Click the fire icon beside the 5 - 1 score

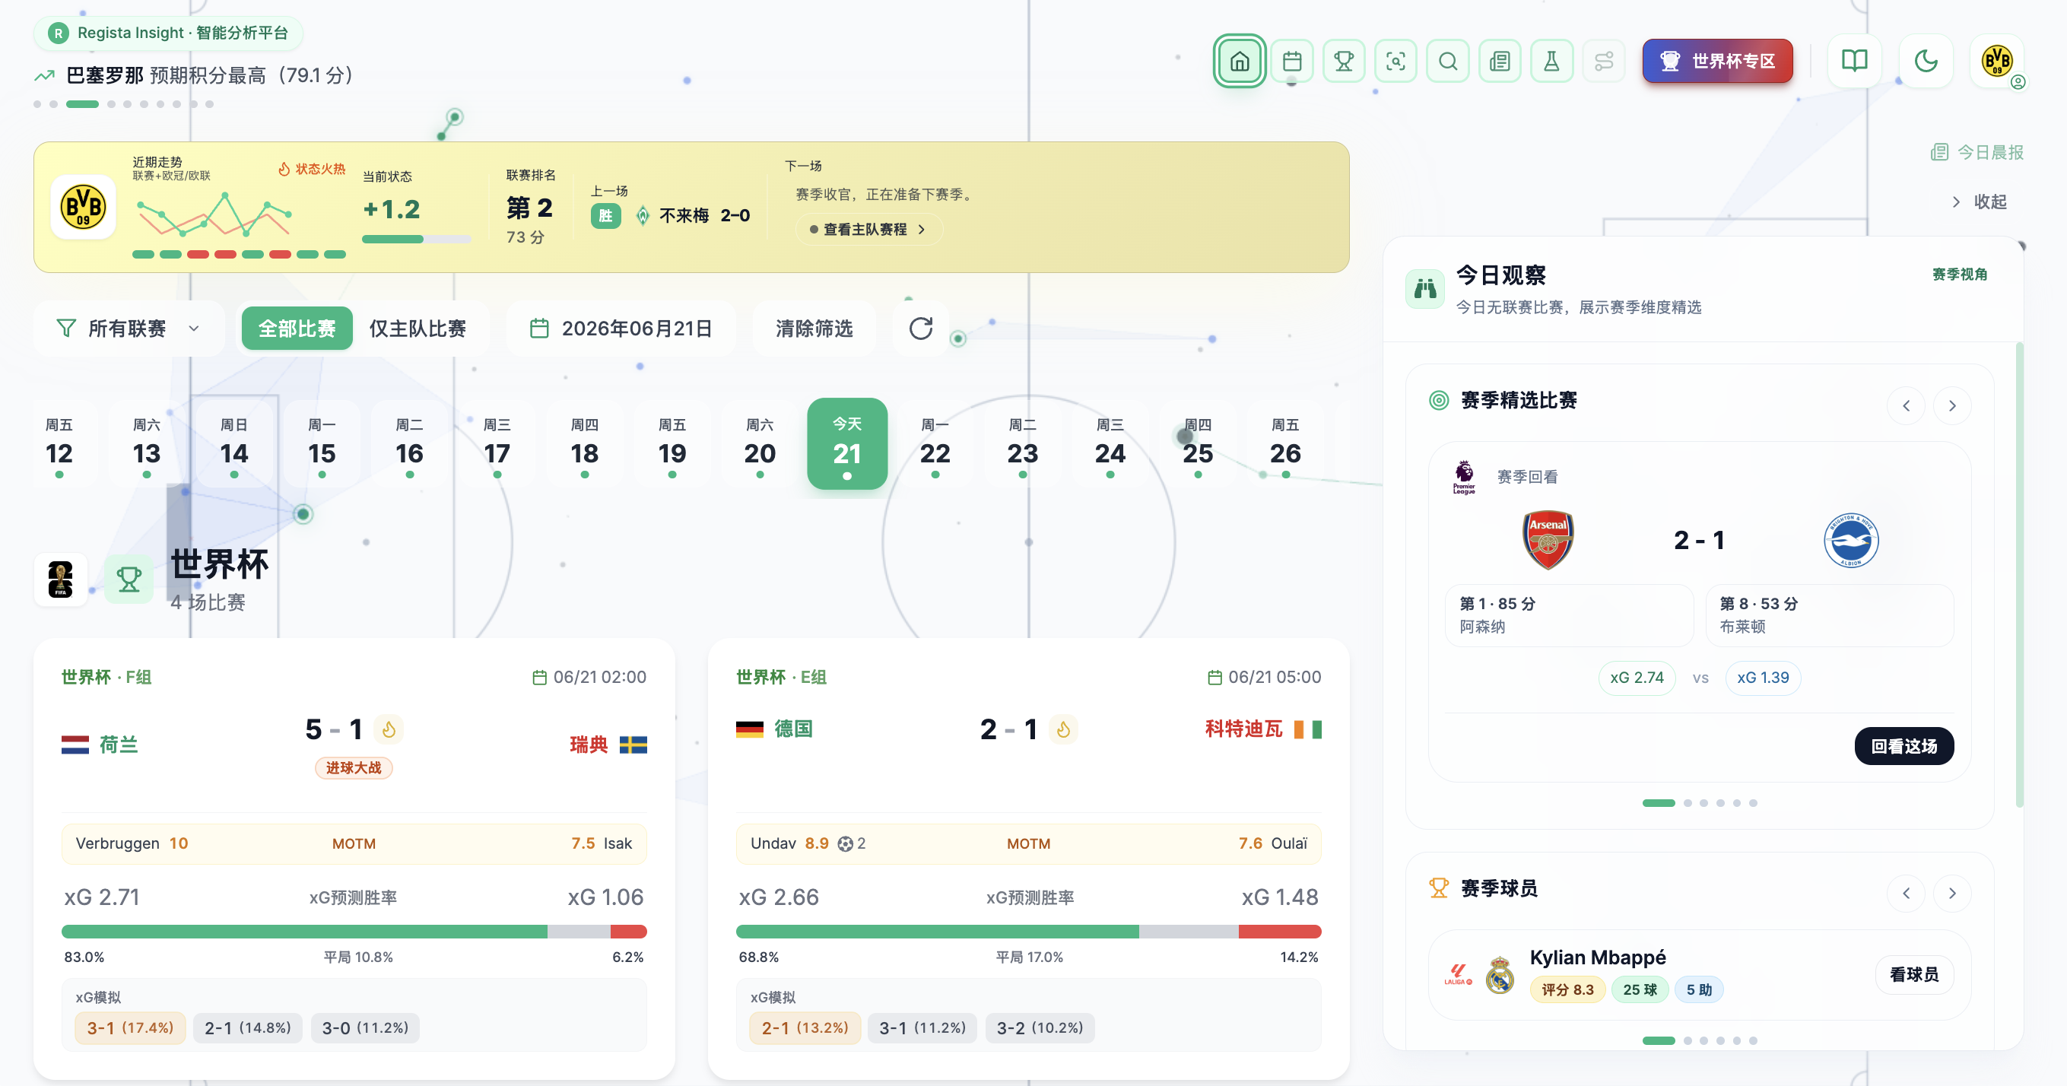389,729
